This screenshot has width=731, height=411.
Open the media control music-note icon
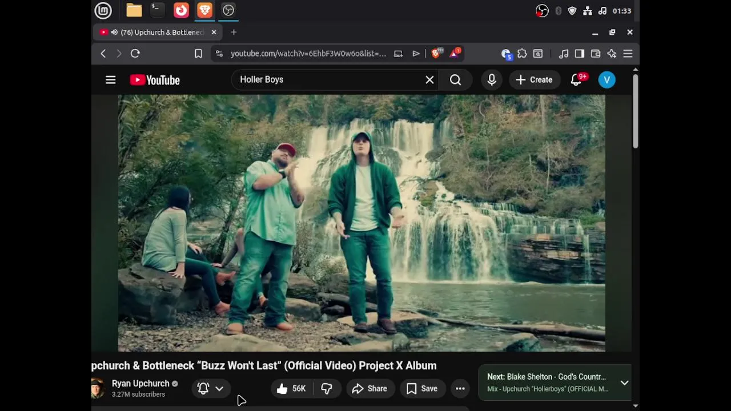[564, 54]
